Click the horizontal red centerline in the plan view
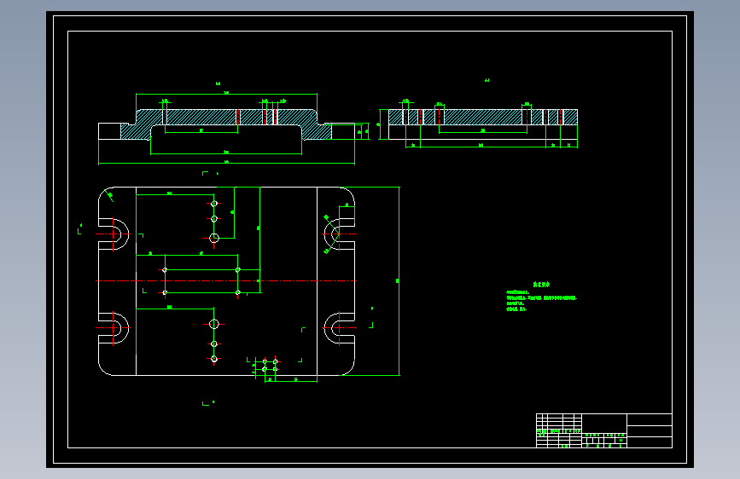This screenshot has height=479, width=740. coord(226,281)
